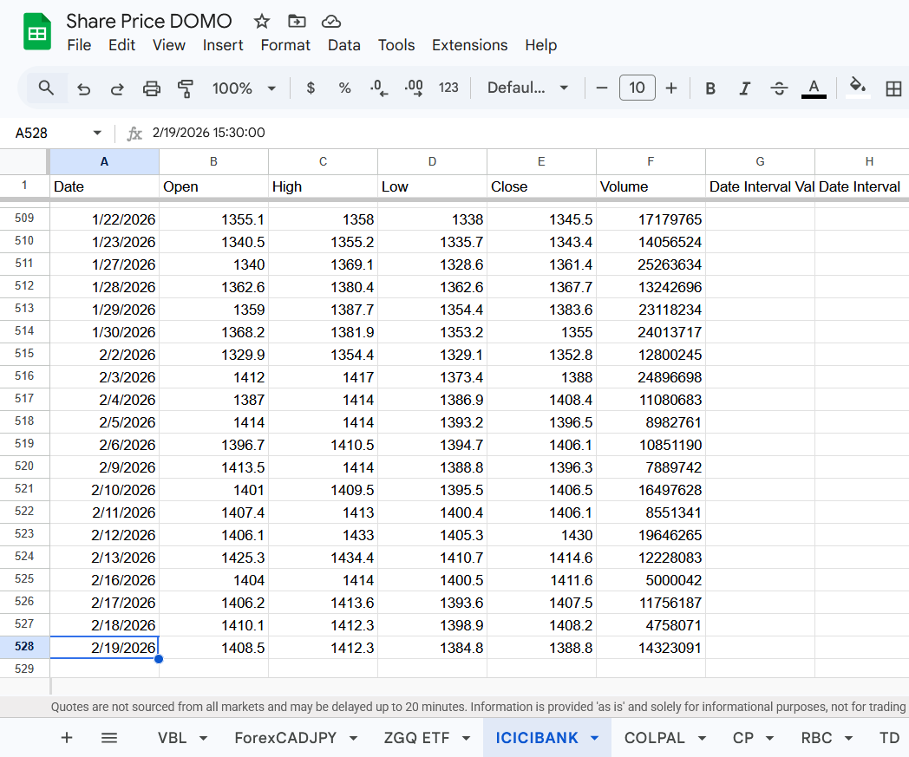Switch to the ZGQ ETF sheet tab
Screen dimensions: 909x757
click(416, 738)
